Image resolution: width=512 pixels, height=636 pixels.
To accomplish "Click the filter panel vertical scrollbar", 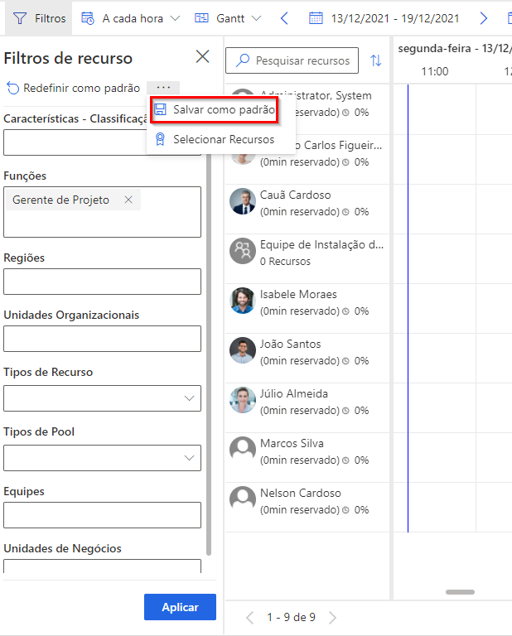I will click(209, 353).
